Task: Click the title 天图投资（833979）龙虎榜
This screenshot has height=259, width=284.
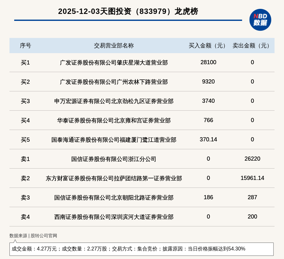Action: (x=128, y=11)
